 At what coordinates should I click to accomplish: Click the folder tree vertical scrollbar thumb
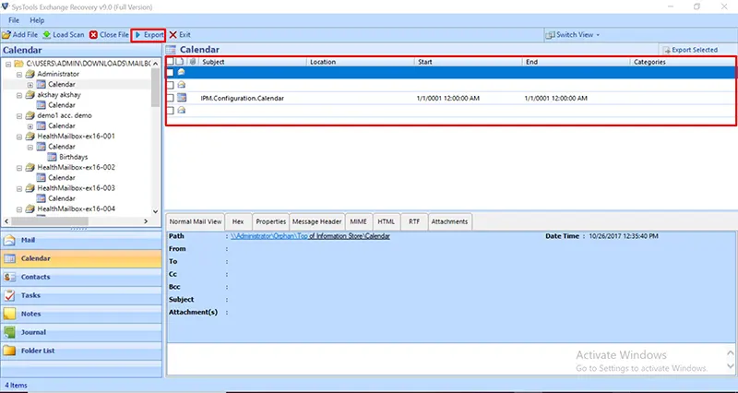coord(155,88)
